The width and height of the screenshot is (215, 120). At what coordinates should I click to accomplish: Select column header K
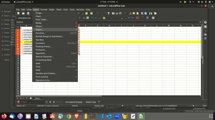point(145,25)
